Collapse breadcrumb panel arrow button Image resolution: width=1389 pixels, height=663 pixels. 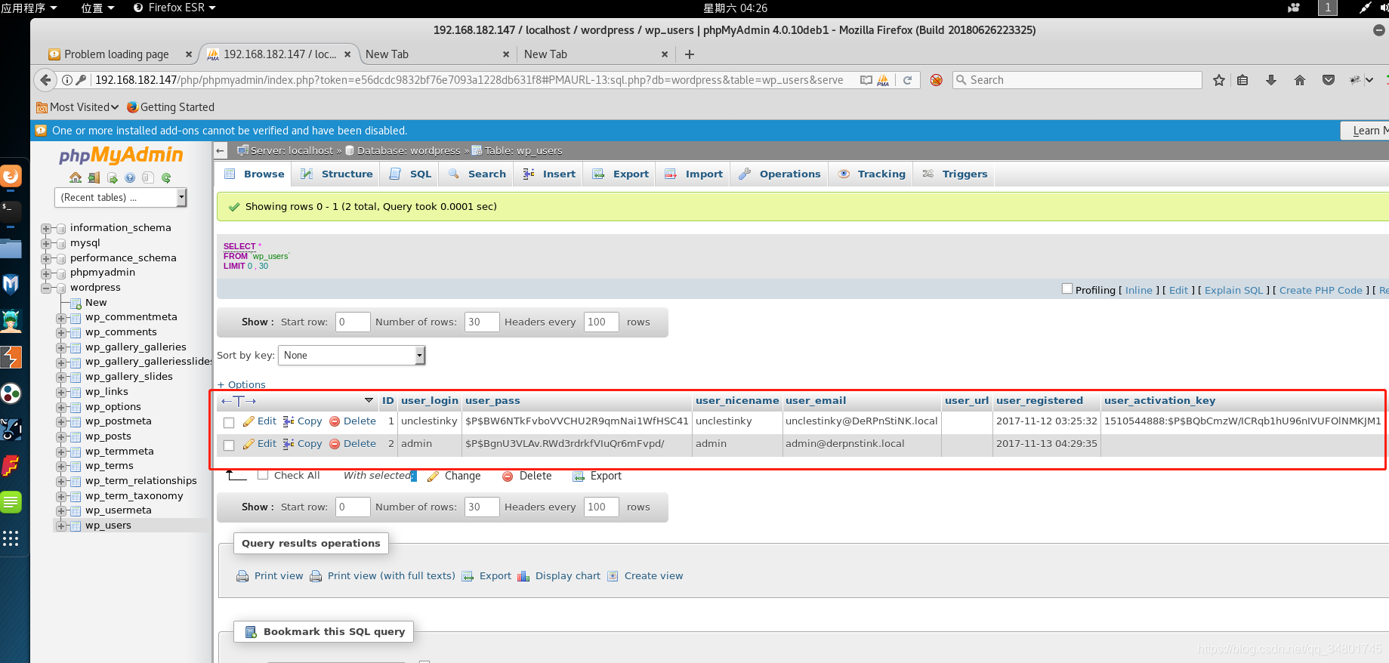click(221, 150)
